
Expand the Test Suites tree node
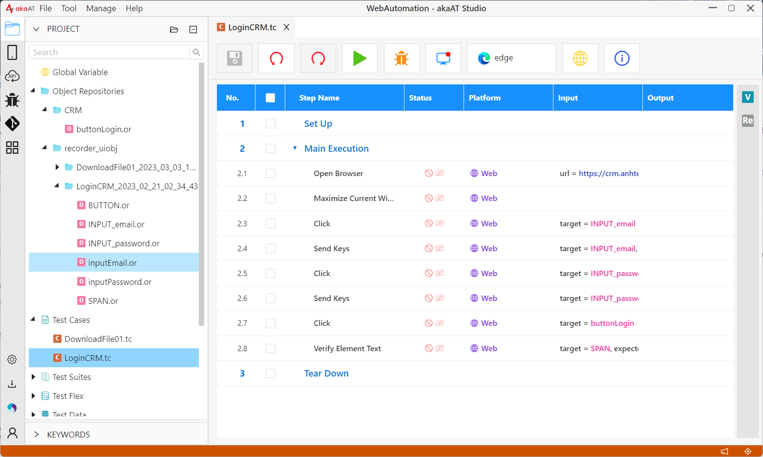tap(33, 377)
